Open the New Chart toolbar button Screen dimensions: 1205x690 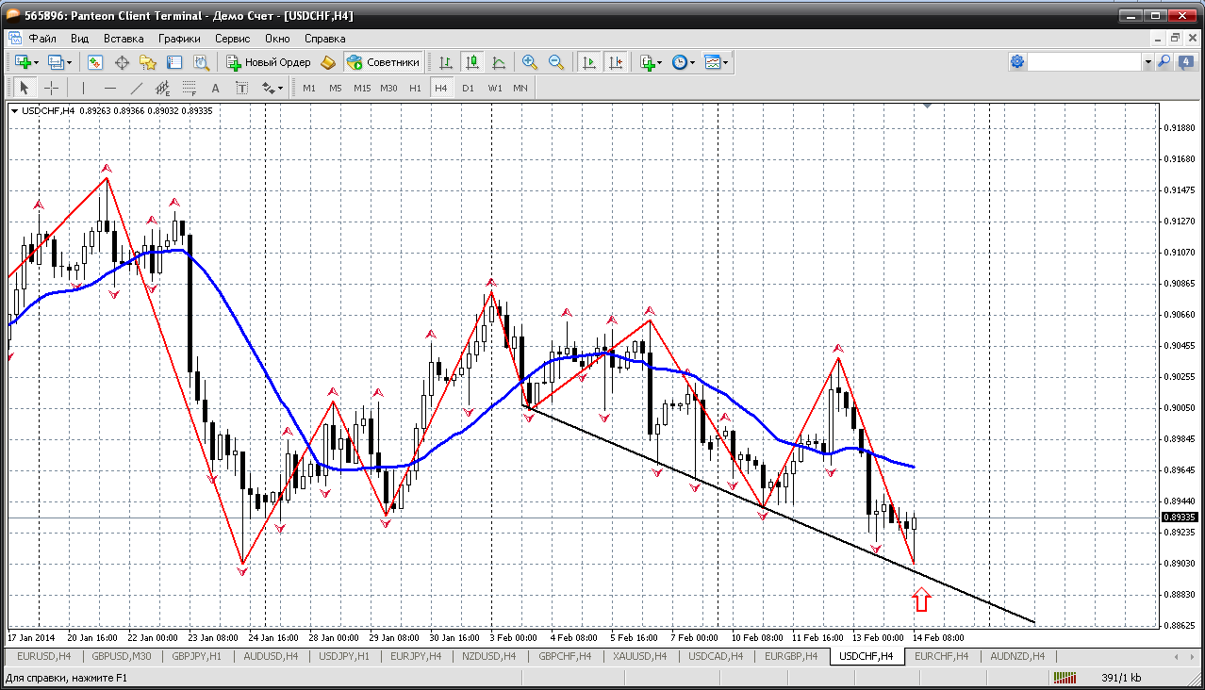click(23, 62)
